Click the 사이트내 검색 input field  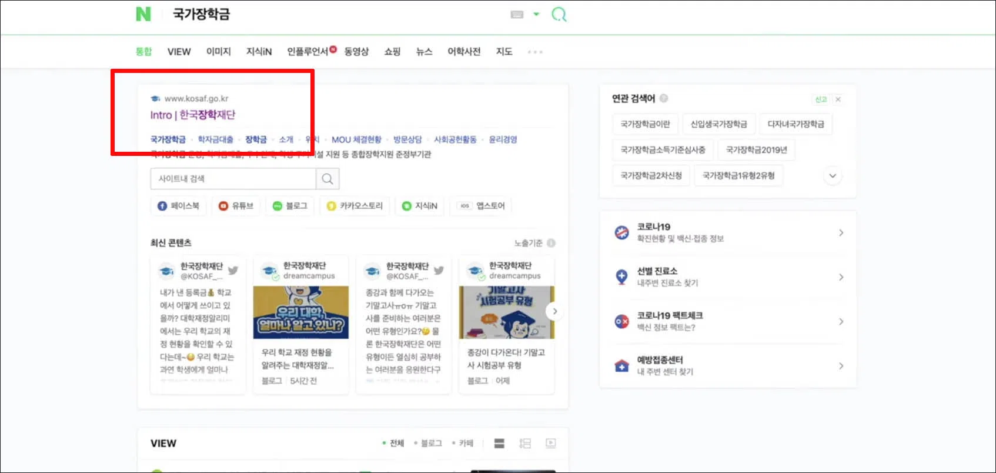[233, 179]
